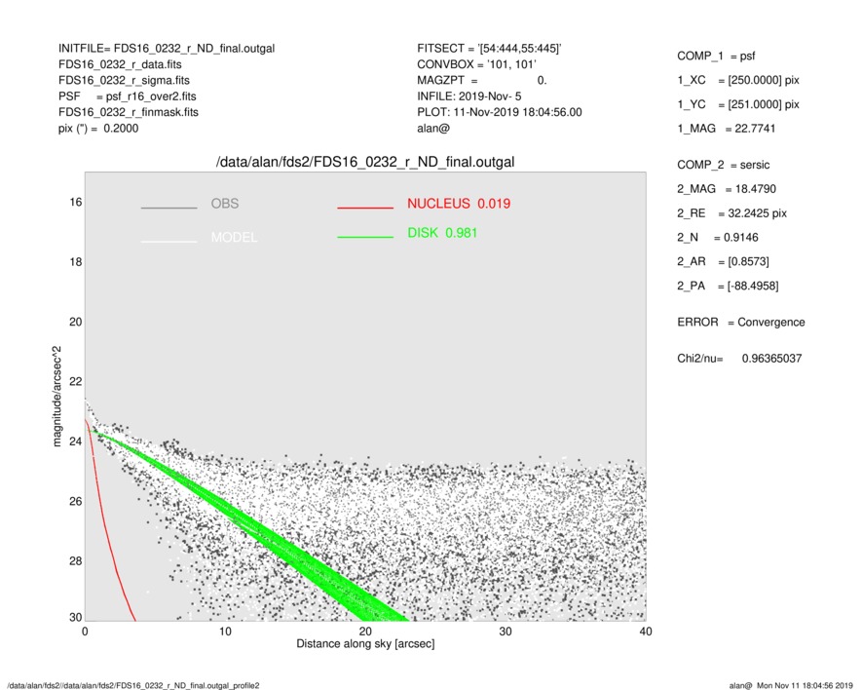This screenshot has height=690, width=862.
Task: Click the 1_MAG = 22.7741 value
Action: click(727, 129)
